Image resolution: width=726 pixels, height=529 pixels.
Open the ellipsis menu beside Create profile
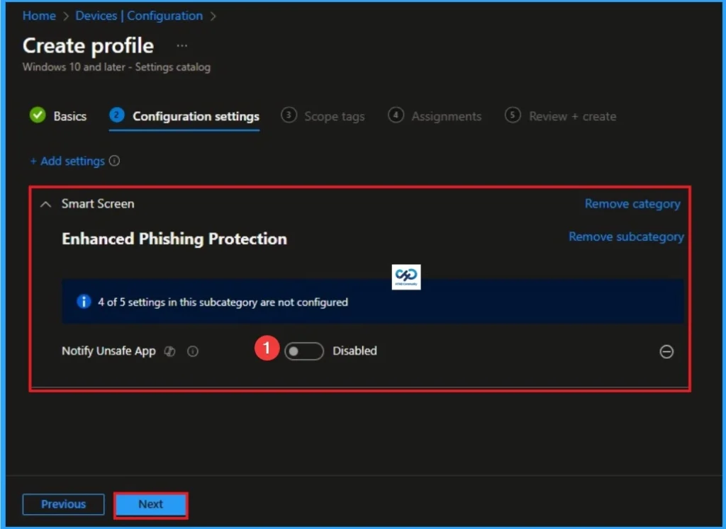pos(181,44)
